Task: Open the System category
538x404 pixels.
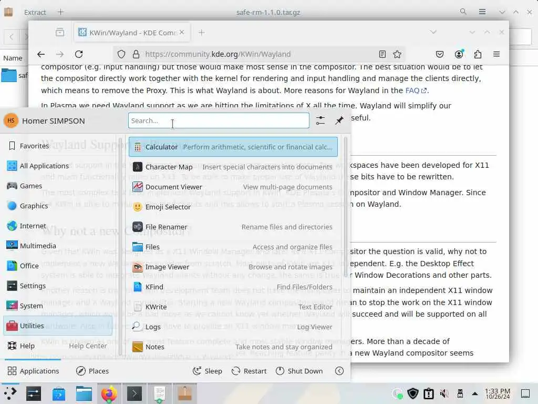Action: pos(58,306)
